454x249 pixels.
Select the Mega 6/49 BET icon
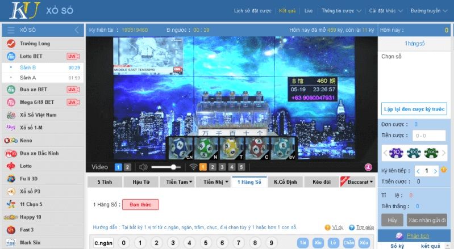[x=11, y=102]
